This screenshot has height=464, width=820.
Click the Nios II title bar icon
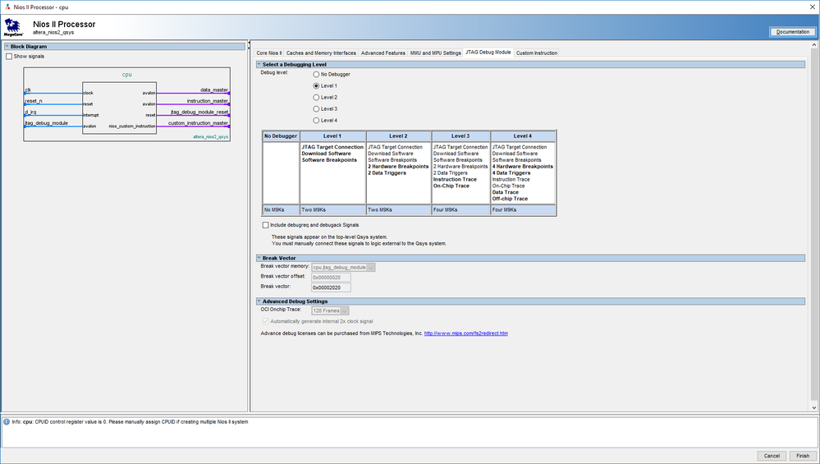[x=7, y=6]
